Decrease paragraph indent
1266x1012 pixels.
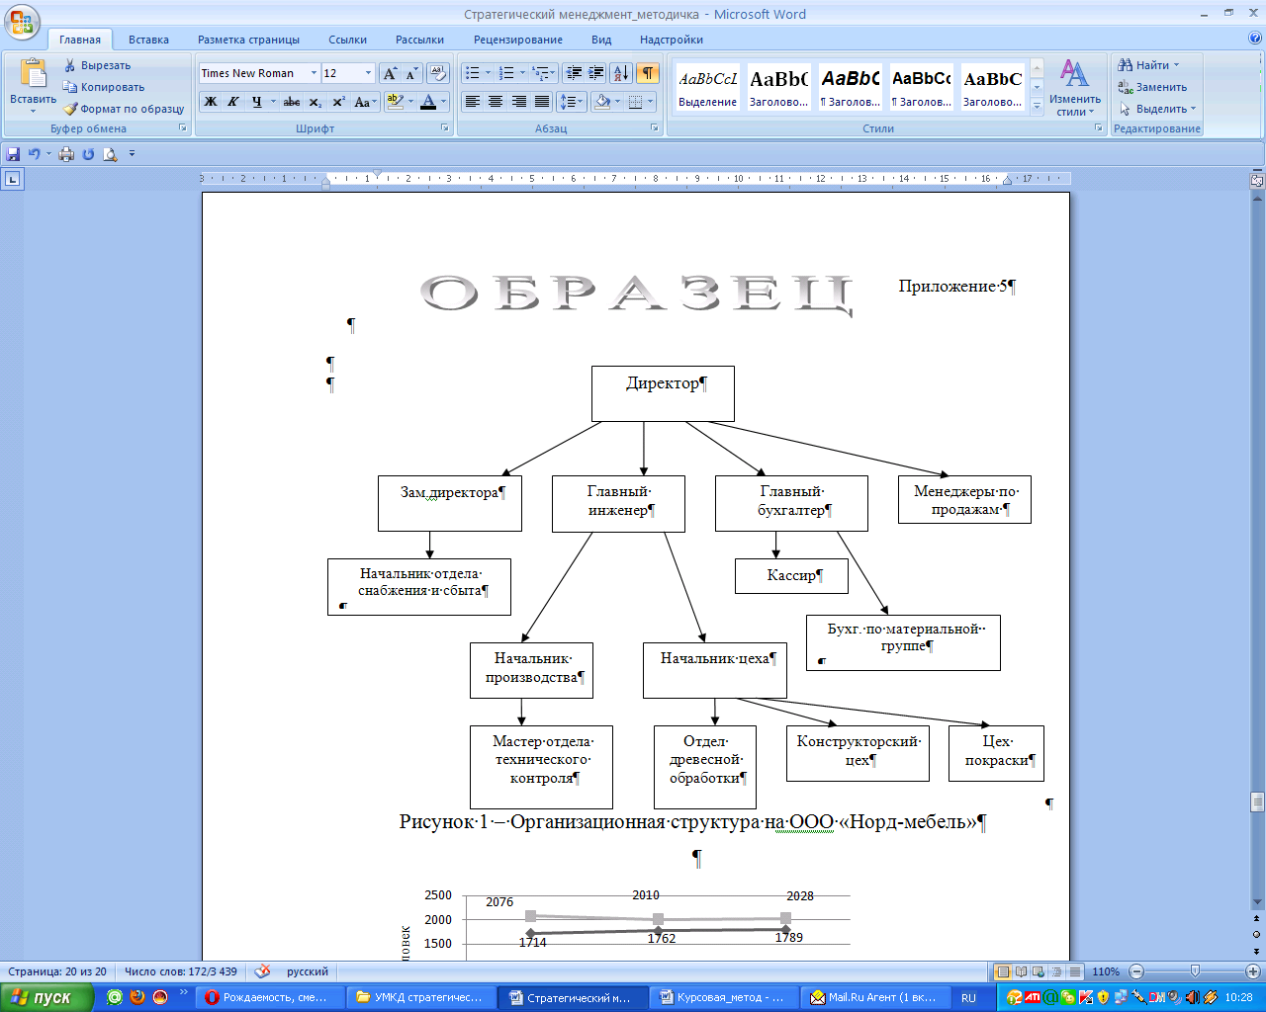574,73
